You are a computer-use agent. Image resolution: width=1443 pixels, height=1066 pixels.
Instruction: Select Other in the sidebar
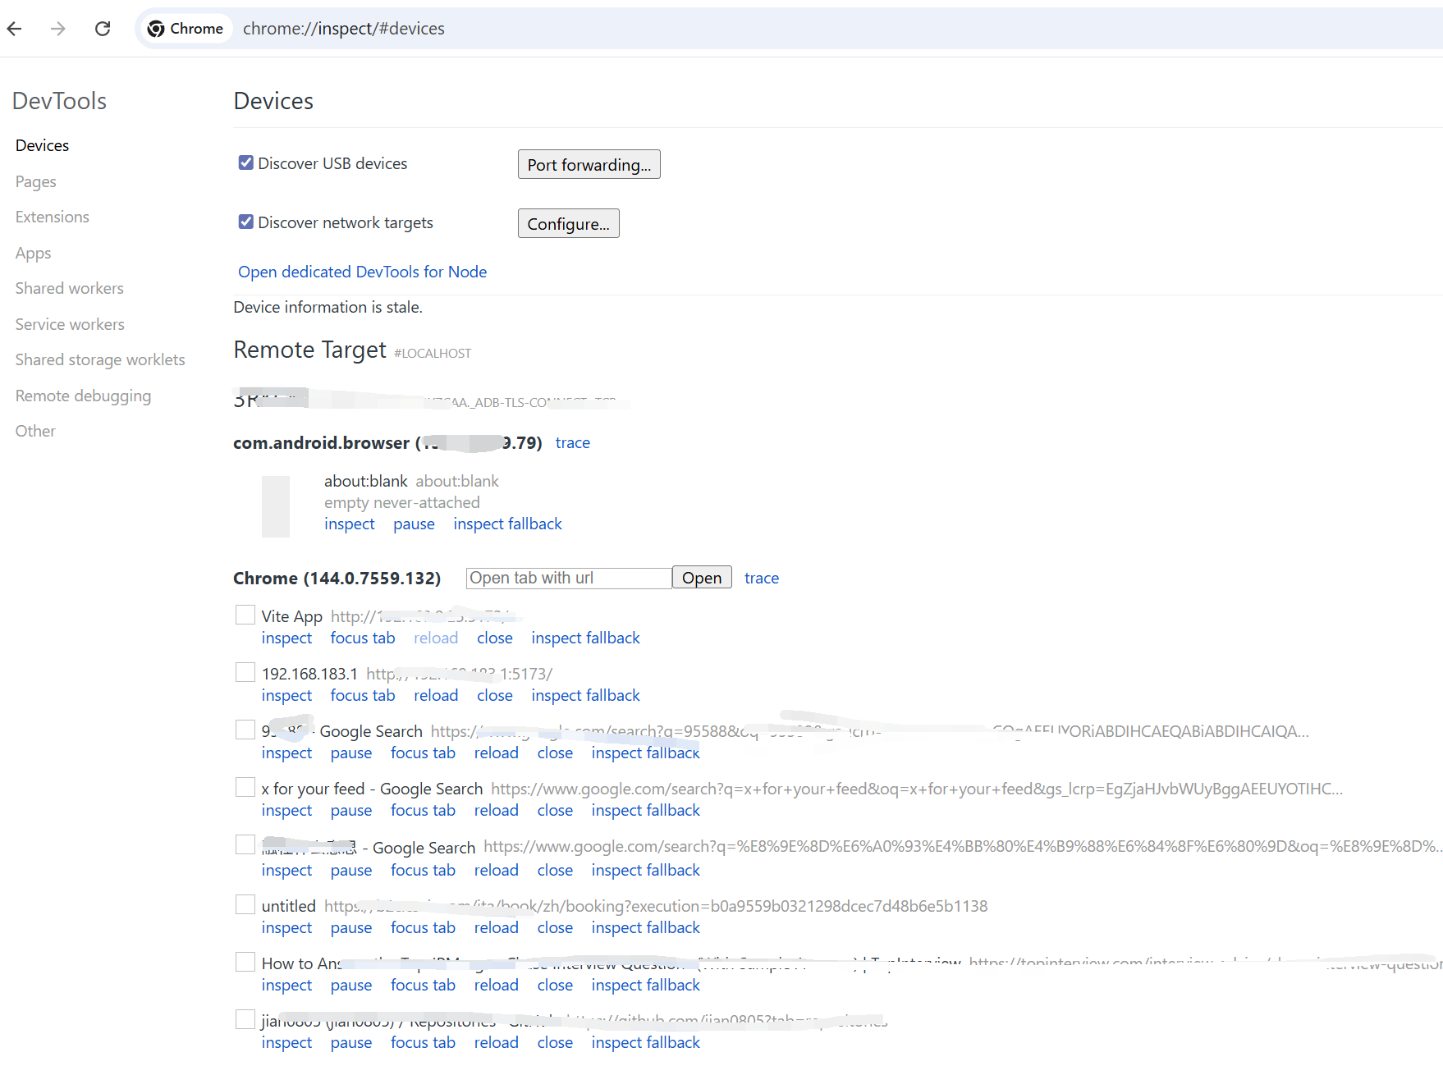(x=35, y=431)
